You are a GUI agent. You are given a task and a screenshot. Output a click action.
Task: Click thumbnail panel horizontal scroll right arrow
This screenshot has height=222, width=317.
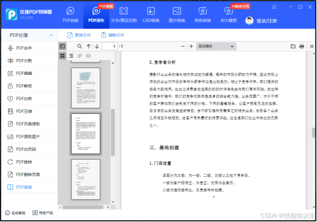[x=108, y=207]
